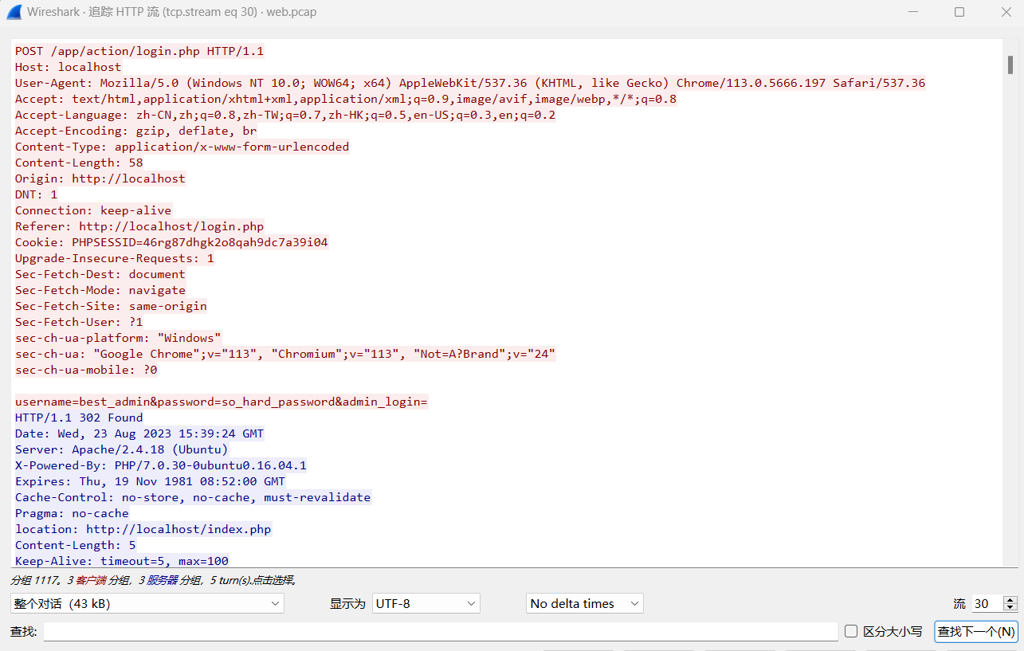This screenshot has height=651, width=1024.
Task: Click the 'Pragma: no-cache' line
Action: 72,513
